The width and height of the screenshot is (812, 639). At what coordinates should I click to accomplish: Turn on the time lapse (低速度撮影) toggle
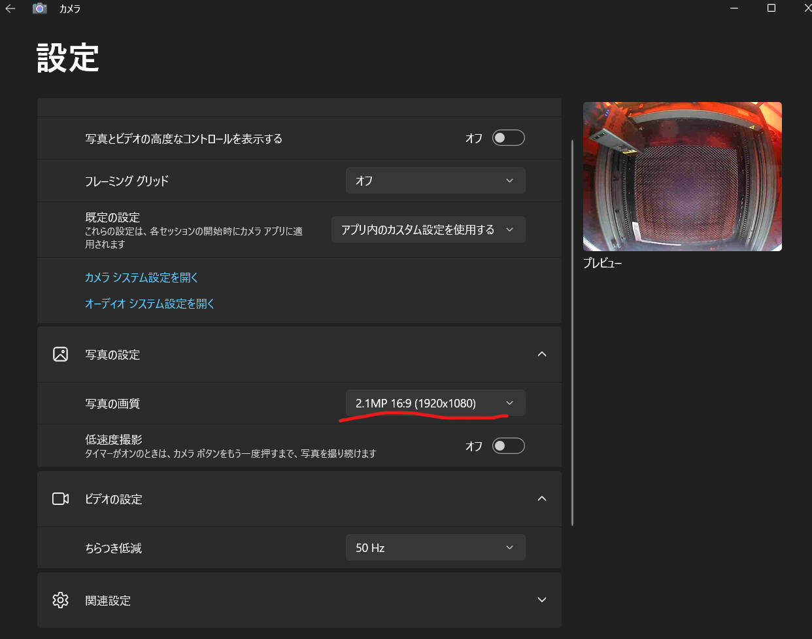coord(508,446)
